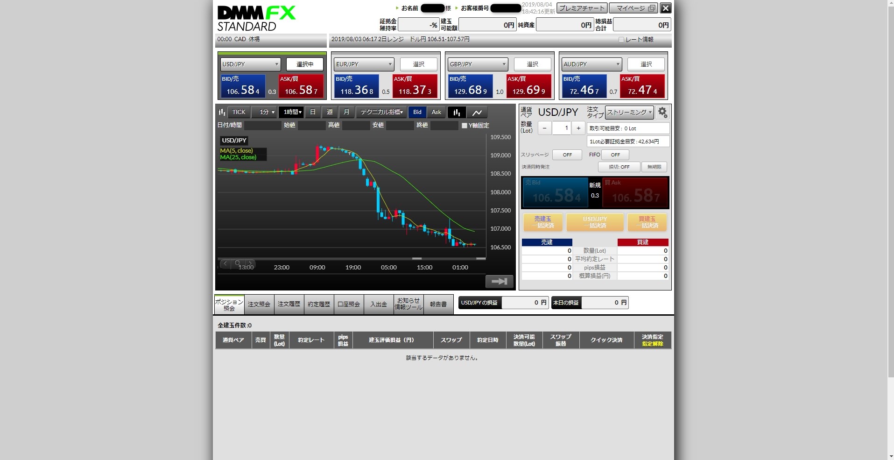894x460 pixels.
Task: Switch to the 注文履歴 tab
Action: click(x=289, y=304)
